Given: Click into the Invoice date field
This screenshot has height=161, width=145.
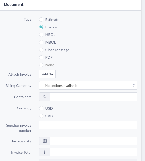Looking at the screenshot, I should tap(93, 141).
